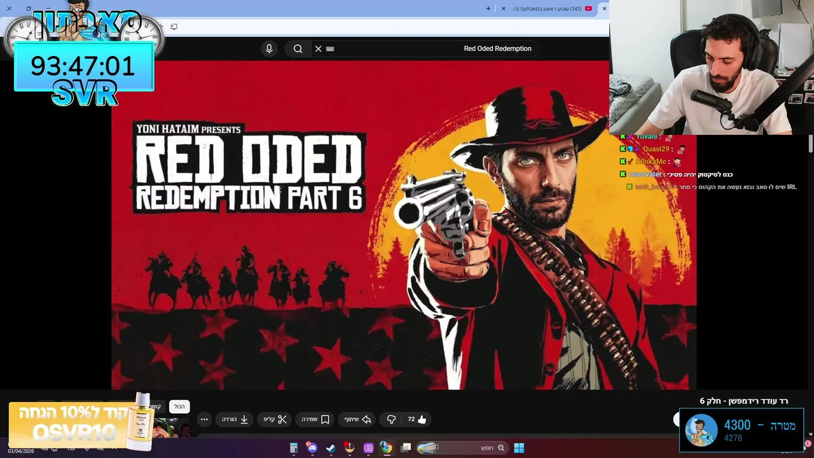Click chat username K0nkaMc
814x458 pixels.
tap(651, 162)
